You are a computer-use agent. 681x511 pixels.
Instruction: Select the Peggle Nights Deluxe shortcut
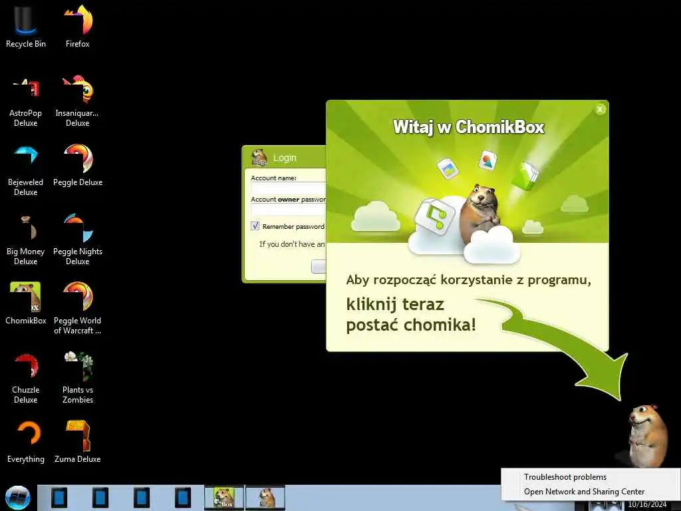pyautogui.click(x=78, y=240)
